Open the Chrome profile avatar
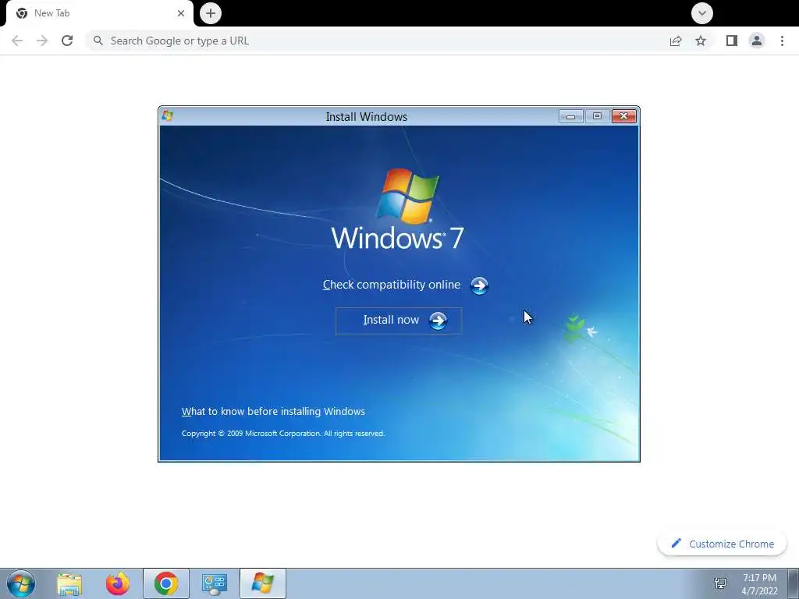This screenshot has height=599, width=799. click(x=757, y=41)
